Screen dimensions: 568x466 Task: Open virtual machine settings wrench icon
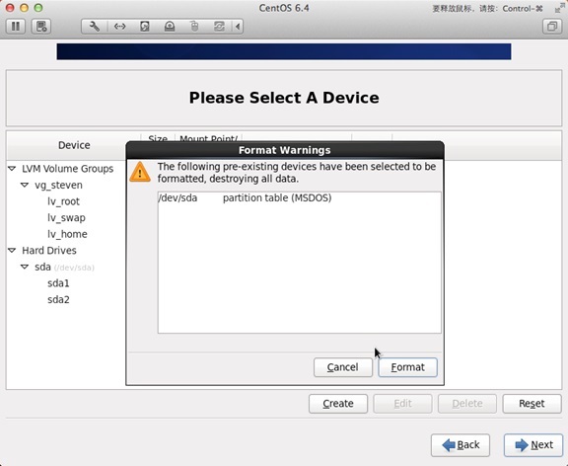coord(95,27)
